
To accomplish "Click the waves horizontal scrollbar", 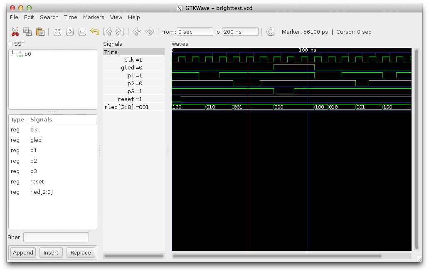I will coord(277,256).
